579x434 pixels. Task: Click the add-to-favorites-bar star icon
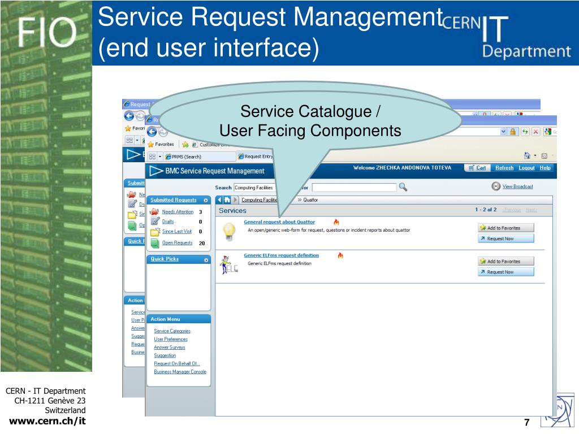pos(185,144)
